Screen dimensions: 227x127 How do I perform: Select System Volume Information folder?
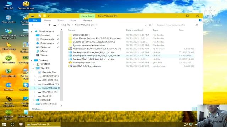(x=89, y=46)
